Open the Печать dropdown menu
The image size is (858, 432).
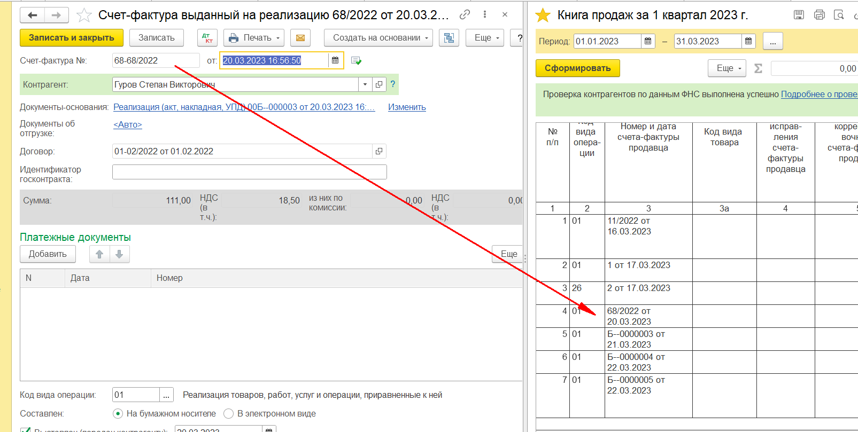coord(254,38)
